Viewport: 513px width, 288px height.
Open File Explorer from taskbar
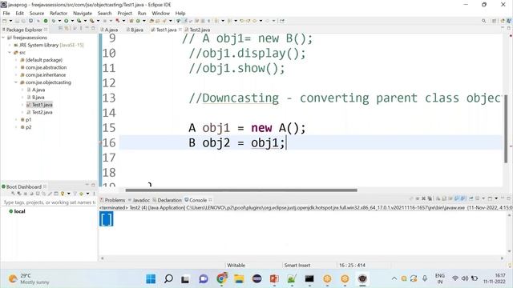coord(239,279)
